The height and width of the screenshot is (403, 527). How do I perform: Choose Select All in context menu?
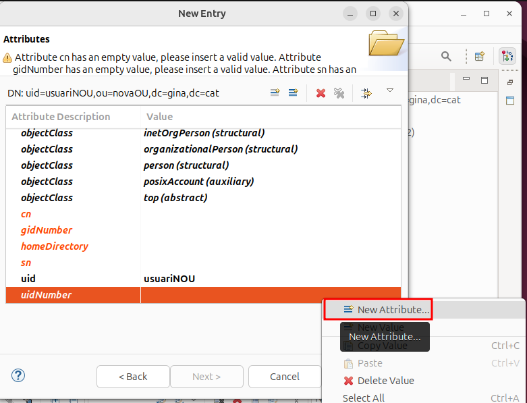click(x=364, y=398)
